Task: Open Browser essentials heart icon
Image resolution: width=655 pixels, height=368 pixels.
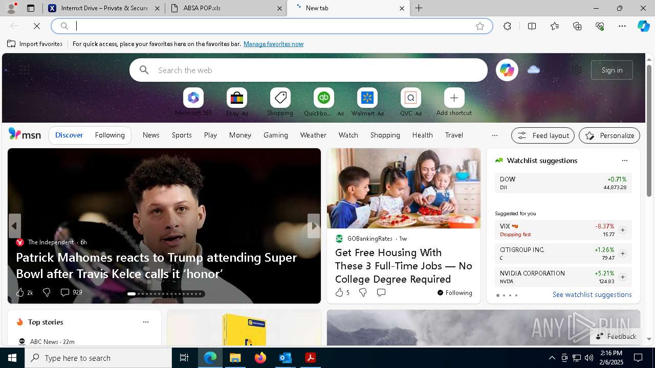Action: click(600, 26)
